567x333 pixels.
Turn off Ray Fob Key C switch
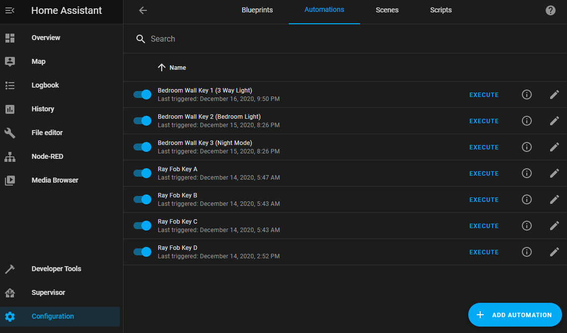(x=142, y=226)
